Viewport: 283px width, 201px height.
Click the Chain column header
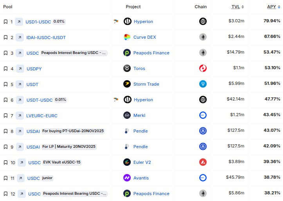point(200,7)
